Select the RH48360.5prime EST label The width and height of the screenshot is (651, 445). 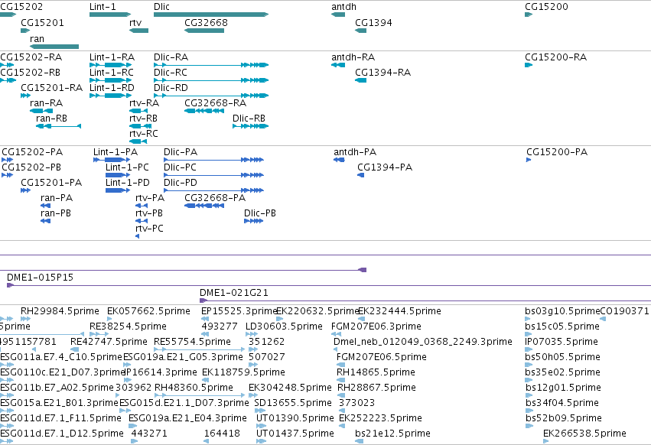point(194,388)
